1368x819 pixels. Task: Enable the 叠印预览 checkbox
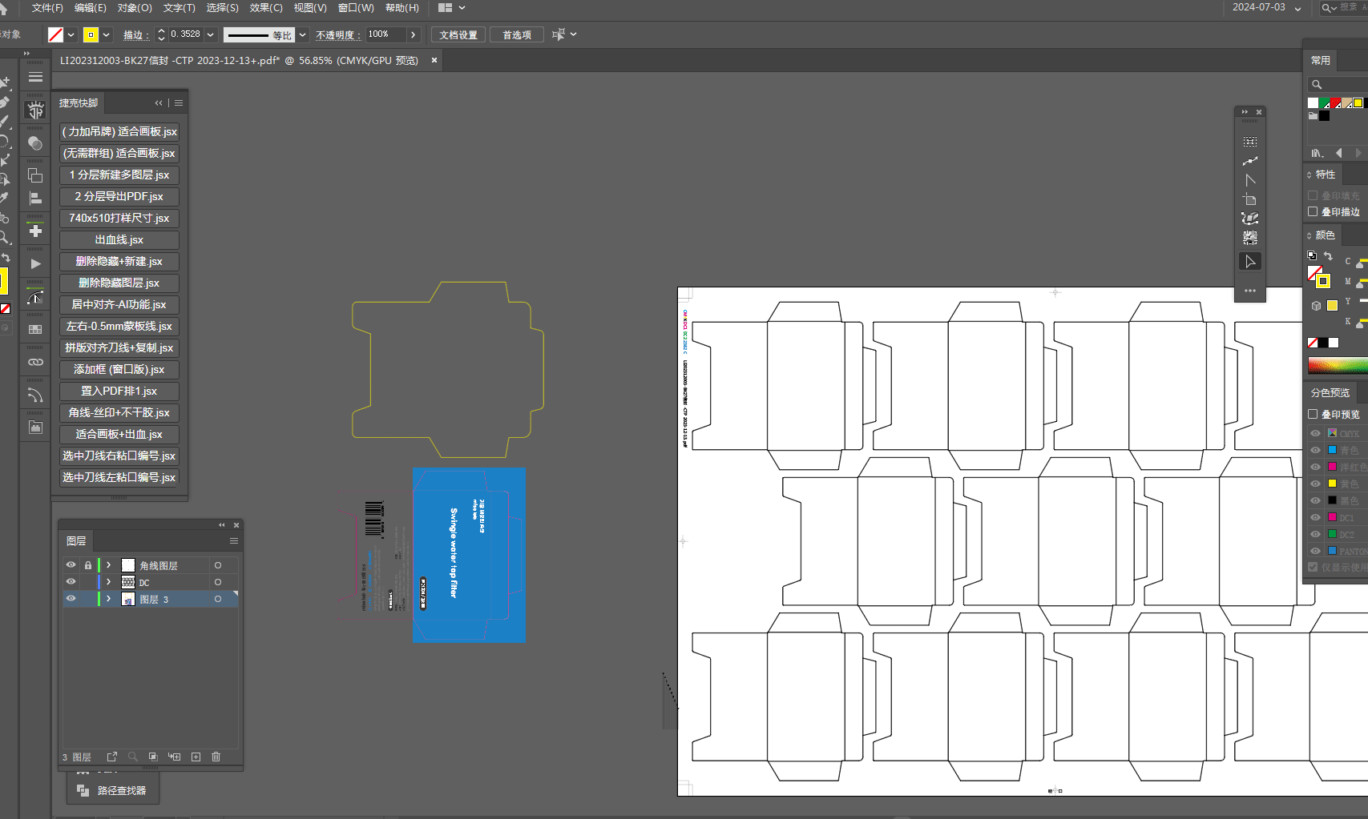click(1313, 415)
